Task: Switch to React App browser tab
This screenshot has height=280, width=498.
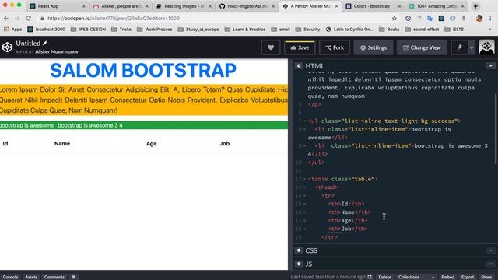Action: tap(57, 6)
